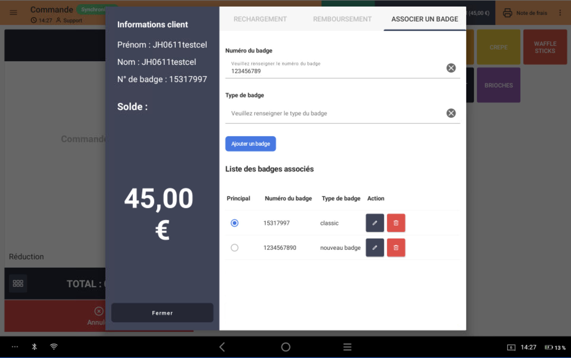Viewport: 571px width, 358px height.
Task: Delete the 1234567890 nouveau badge
Action: pos(396,247)
